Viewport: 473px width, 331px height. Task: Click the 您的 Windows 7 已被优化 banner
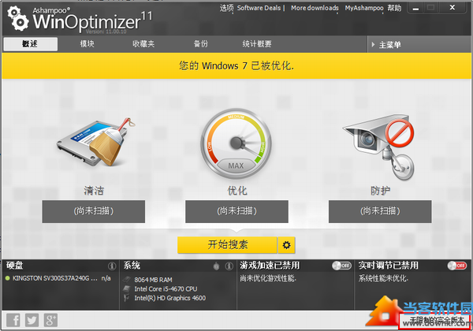click(x=236, y=65)
